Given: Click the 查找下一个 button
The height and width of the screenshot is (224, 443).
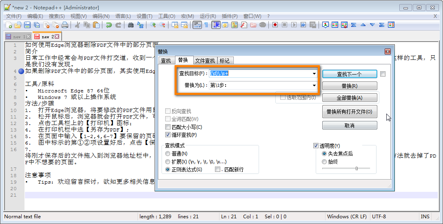Looking at the screenshot, I should (350, 74).
